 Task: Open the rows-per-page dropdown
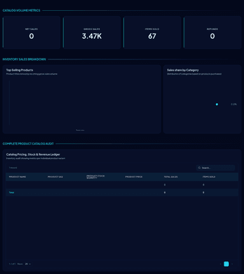[28, 264]
